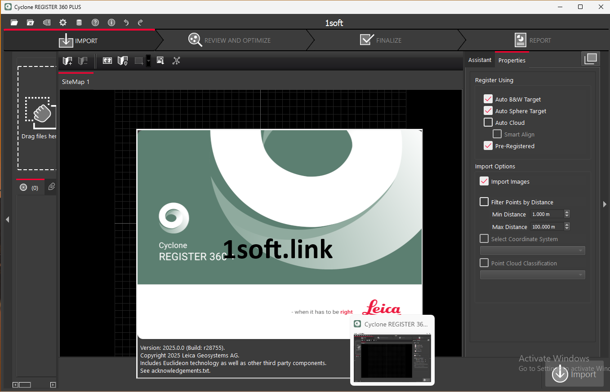Viewport: 610px width, 392px height.
Task: Go to the REVIEW AND OPTIMIZE stage
Action: coord(230,40)
